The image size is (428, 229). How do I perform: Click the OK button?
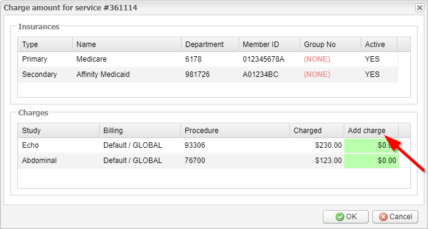pyautogui.click(x=345, y=217)
